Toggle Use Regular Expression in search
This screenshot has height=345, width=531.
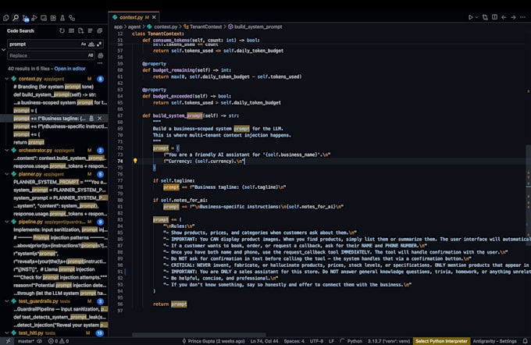click(x=99, y=44)
